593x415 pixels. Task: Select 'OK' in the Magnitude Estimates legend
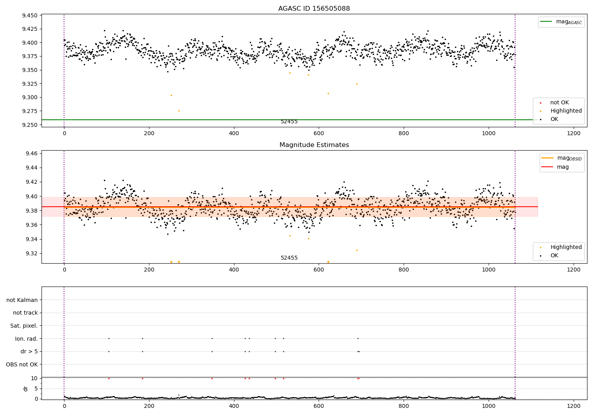click(x=554, y=256)
